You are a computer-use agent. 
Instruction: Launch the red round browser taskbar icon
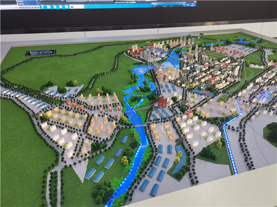55,7
